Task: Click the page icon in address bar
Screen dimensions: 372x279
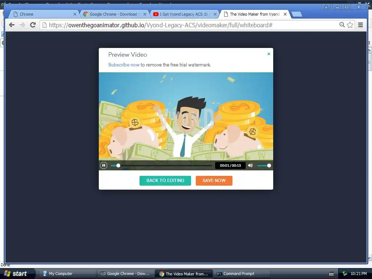Action: click(44, 25)
